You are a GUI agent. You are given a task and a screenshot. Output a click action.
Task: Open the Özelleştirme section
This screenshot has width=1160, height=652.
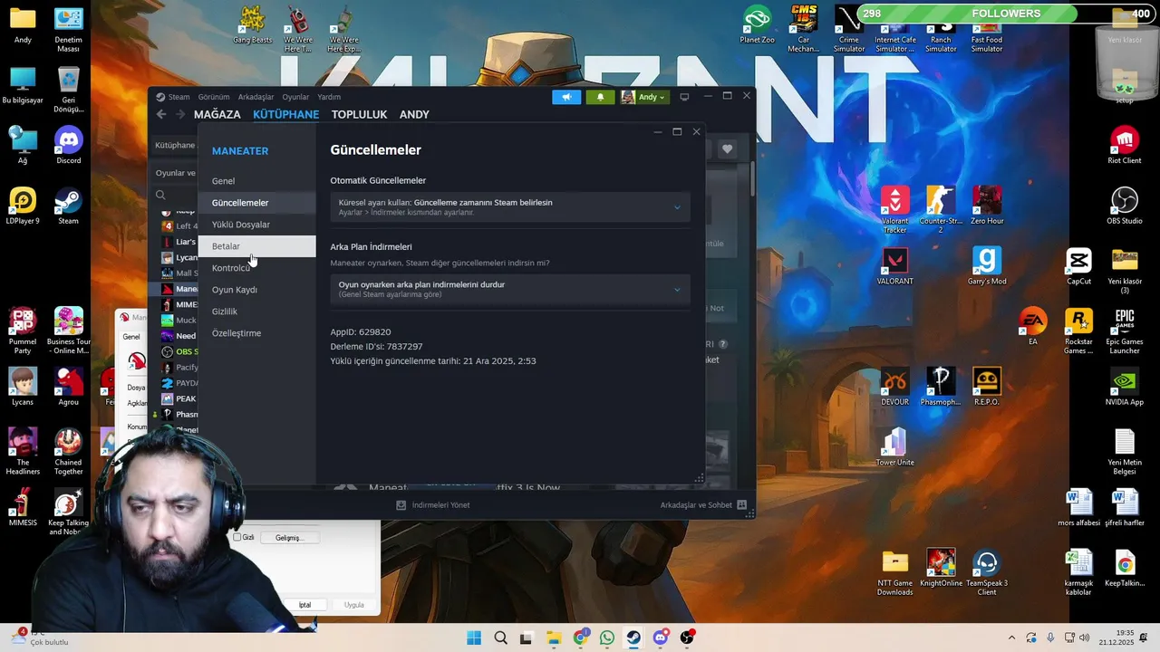point(256,333)
